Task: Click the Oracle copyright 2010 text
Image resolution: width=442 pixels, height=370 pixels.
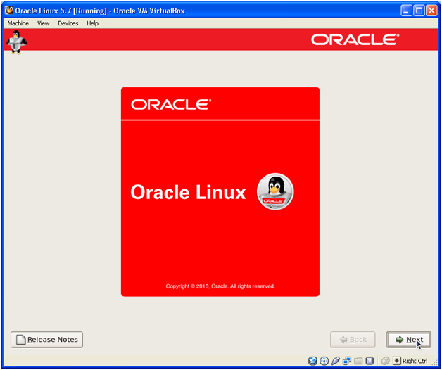Action: (x=220, y=286)
